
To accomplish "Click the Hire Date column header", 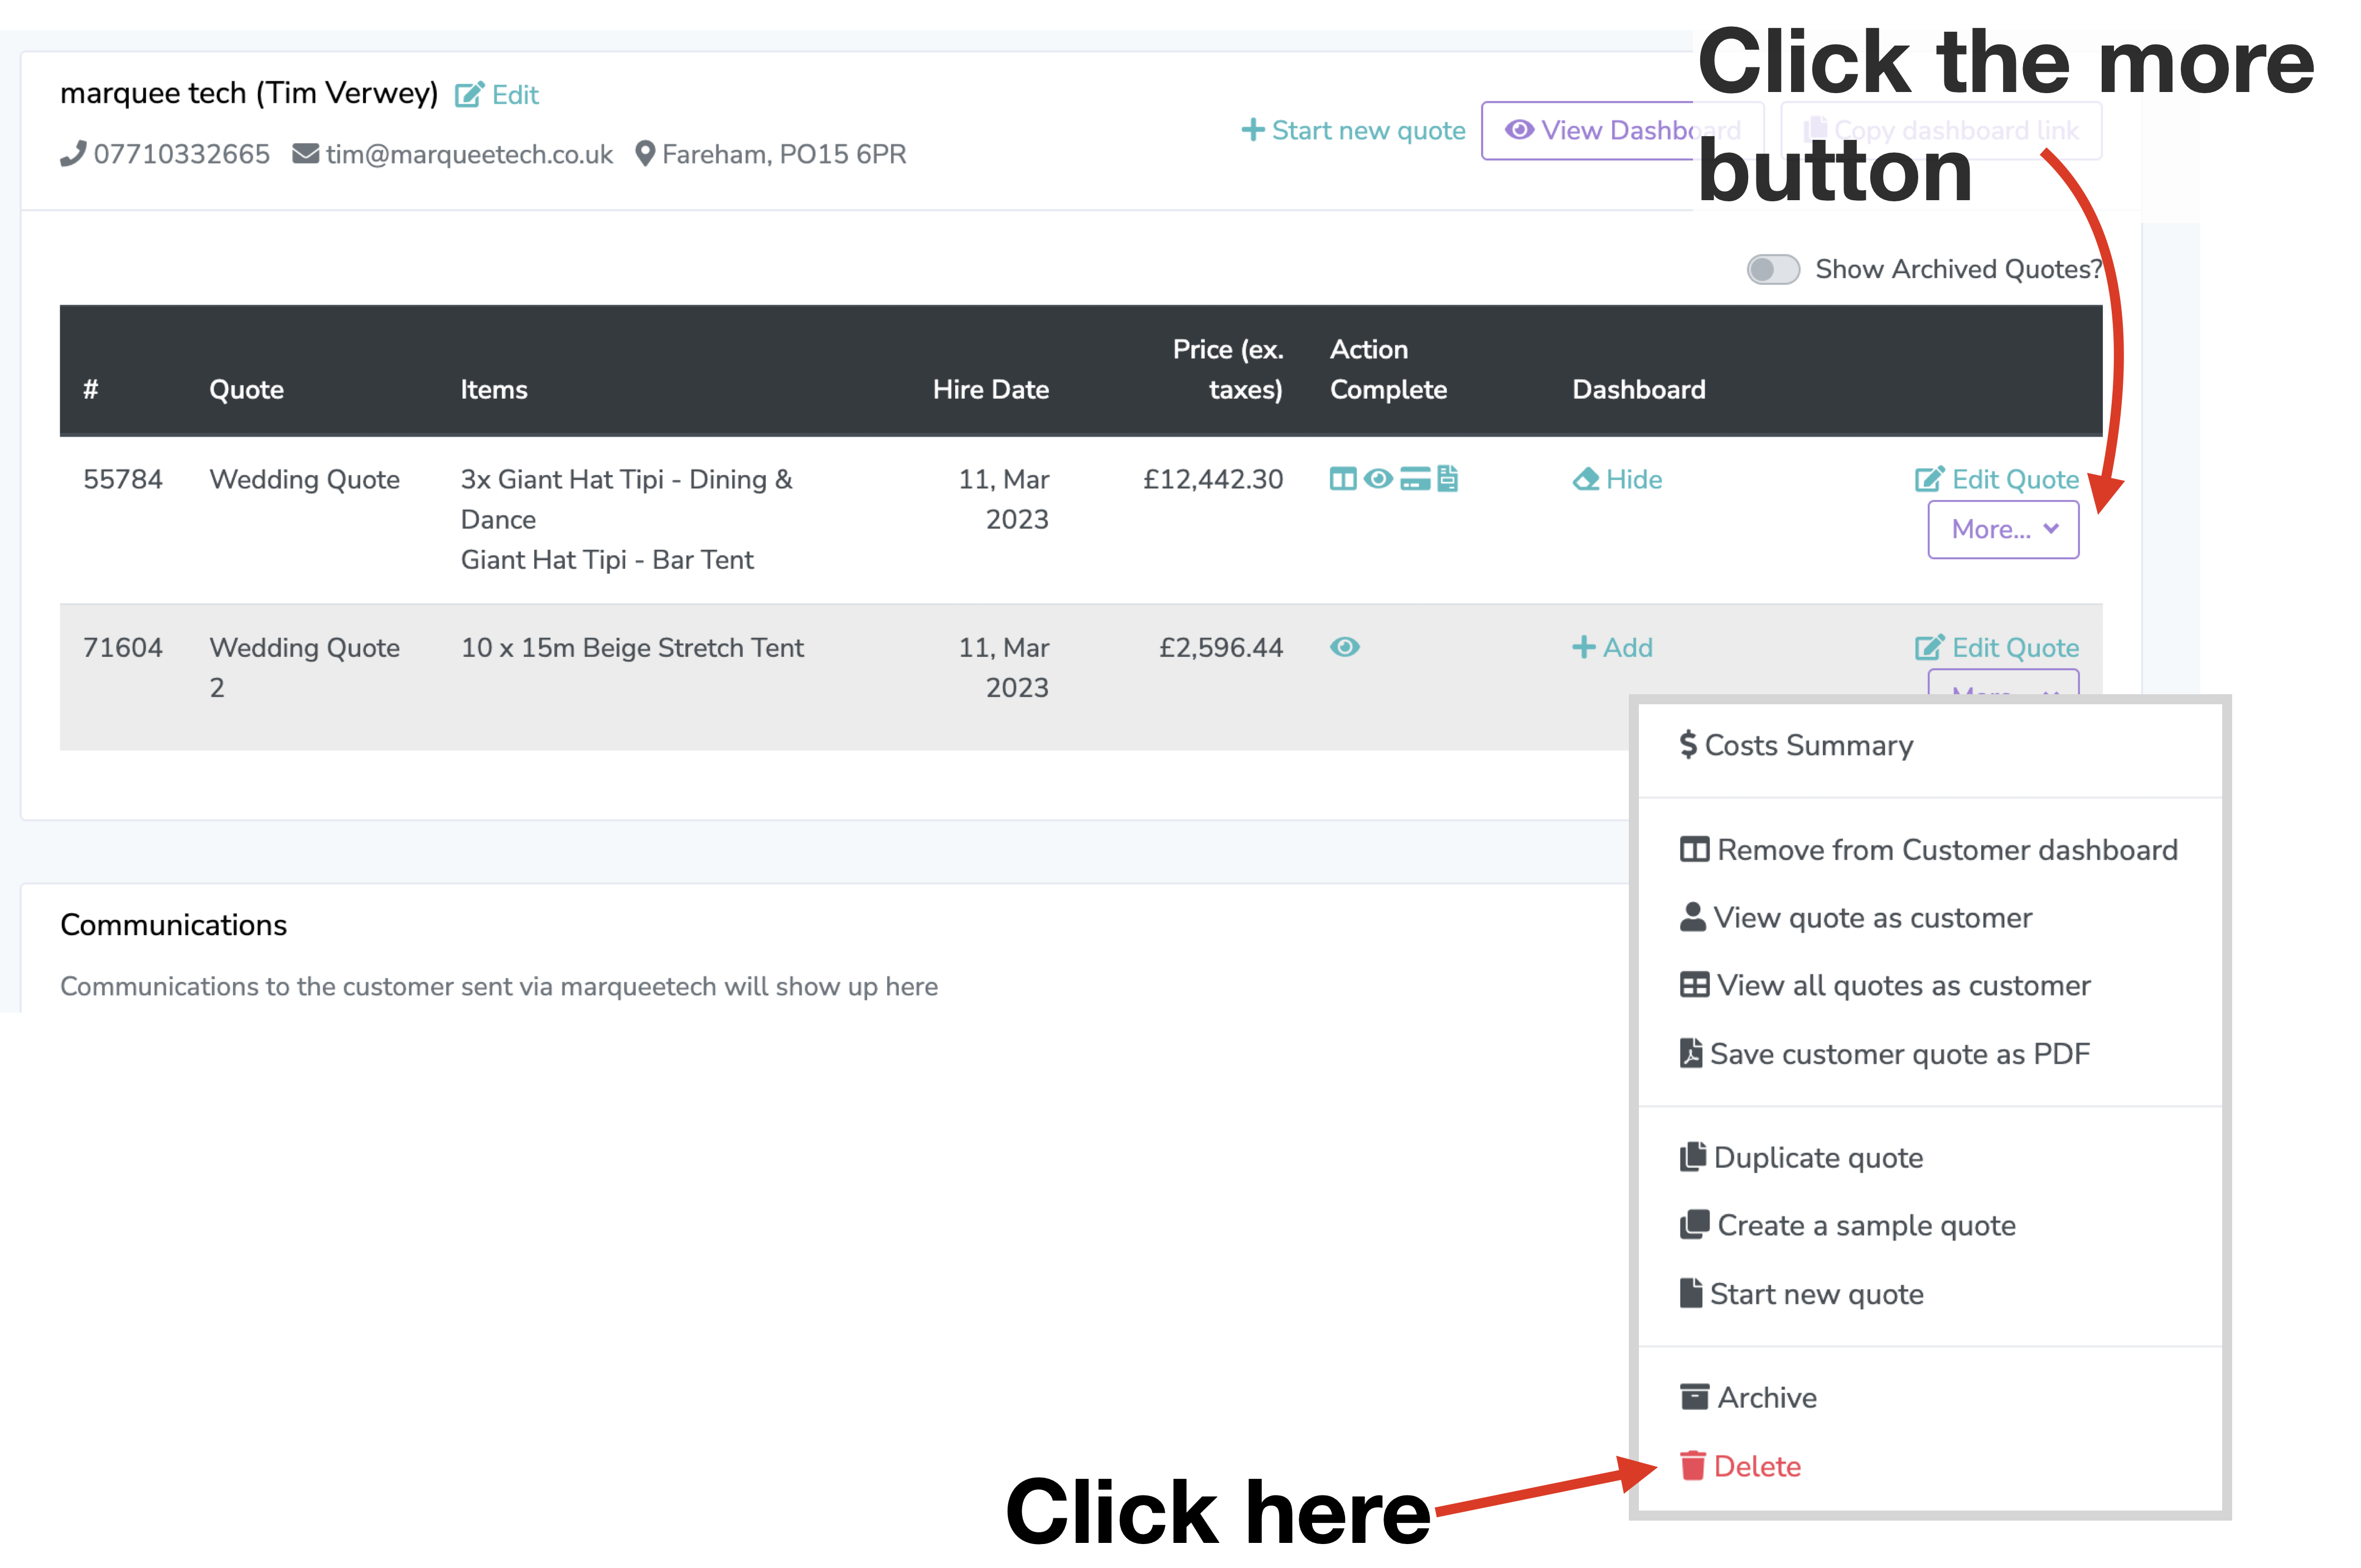I will (x=990, y=390).
